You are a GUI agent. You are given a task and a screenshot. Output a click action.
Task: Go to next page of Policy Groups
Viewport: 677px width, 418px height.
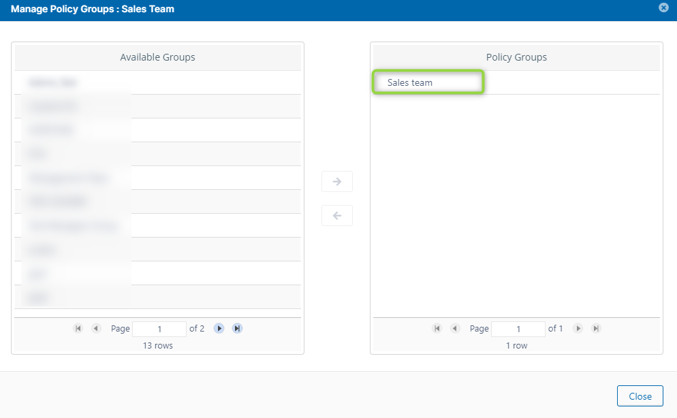click(x=578, y=329)
